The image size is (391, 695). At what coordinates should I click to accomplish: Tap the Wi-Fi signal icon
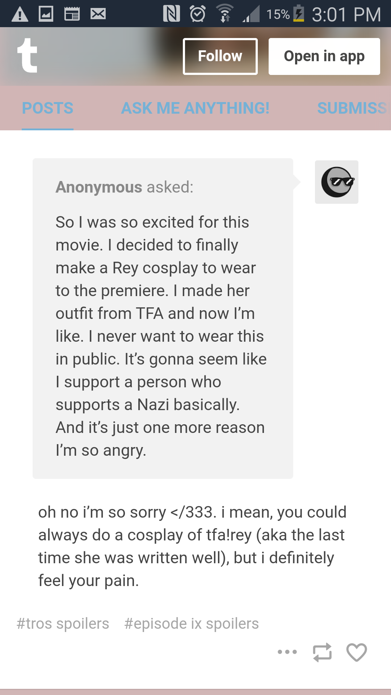[x=225, y=14]
